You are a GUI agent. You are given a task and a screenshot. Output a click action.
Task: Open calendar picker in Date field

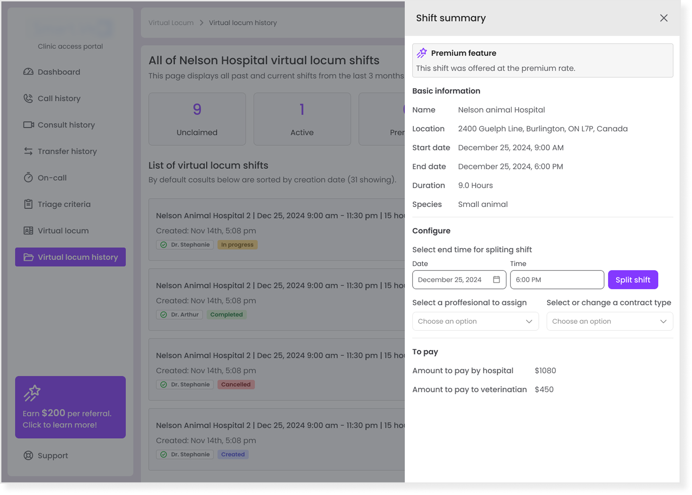(497, 280)
